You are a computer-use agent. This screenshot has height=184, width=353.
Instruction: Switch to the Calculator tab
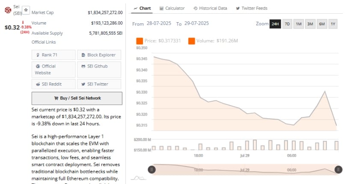click(172, 8)
